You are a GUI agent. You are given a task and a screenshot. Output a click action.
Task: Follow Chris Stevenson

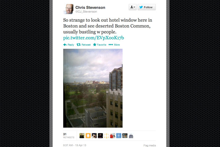pyautogui.click(x=147, y=7)
